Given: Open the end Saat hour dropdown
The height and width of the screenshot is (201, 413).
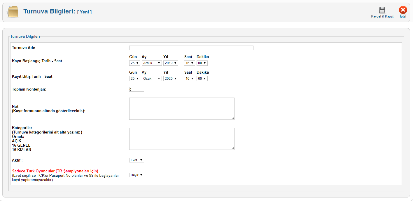Looking at the screenshot, I should [x=189, y=79].
